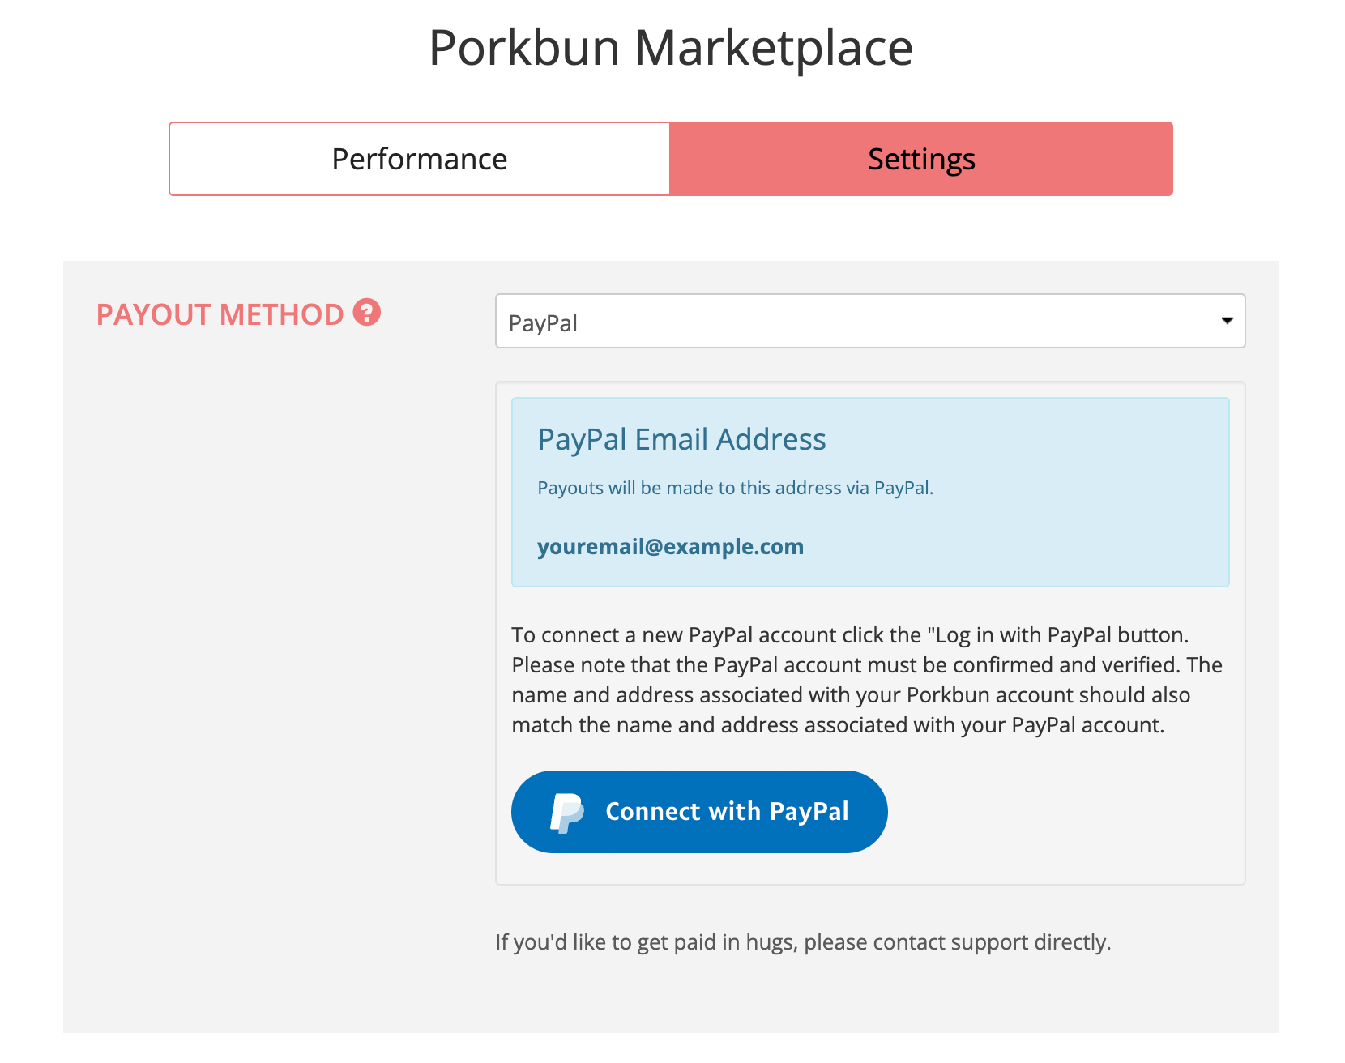Click the PayPal account instructions paragraph
Screen dimensions: 1345x1063
(867, 680)
